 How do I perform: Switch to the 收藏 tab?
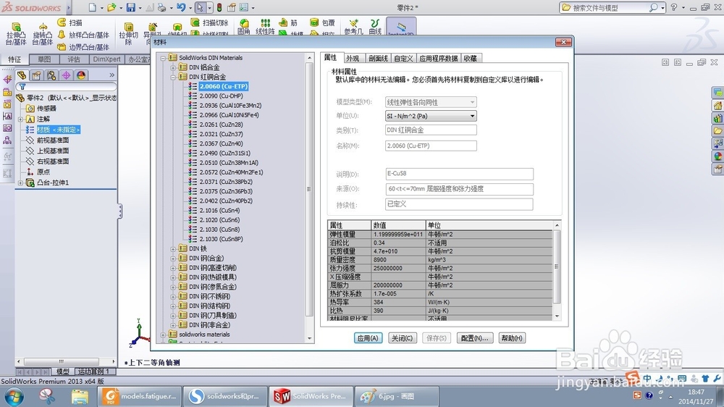(470, 58)
